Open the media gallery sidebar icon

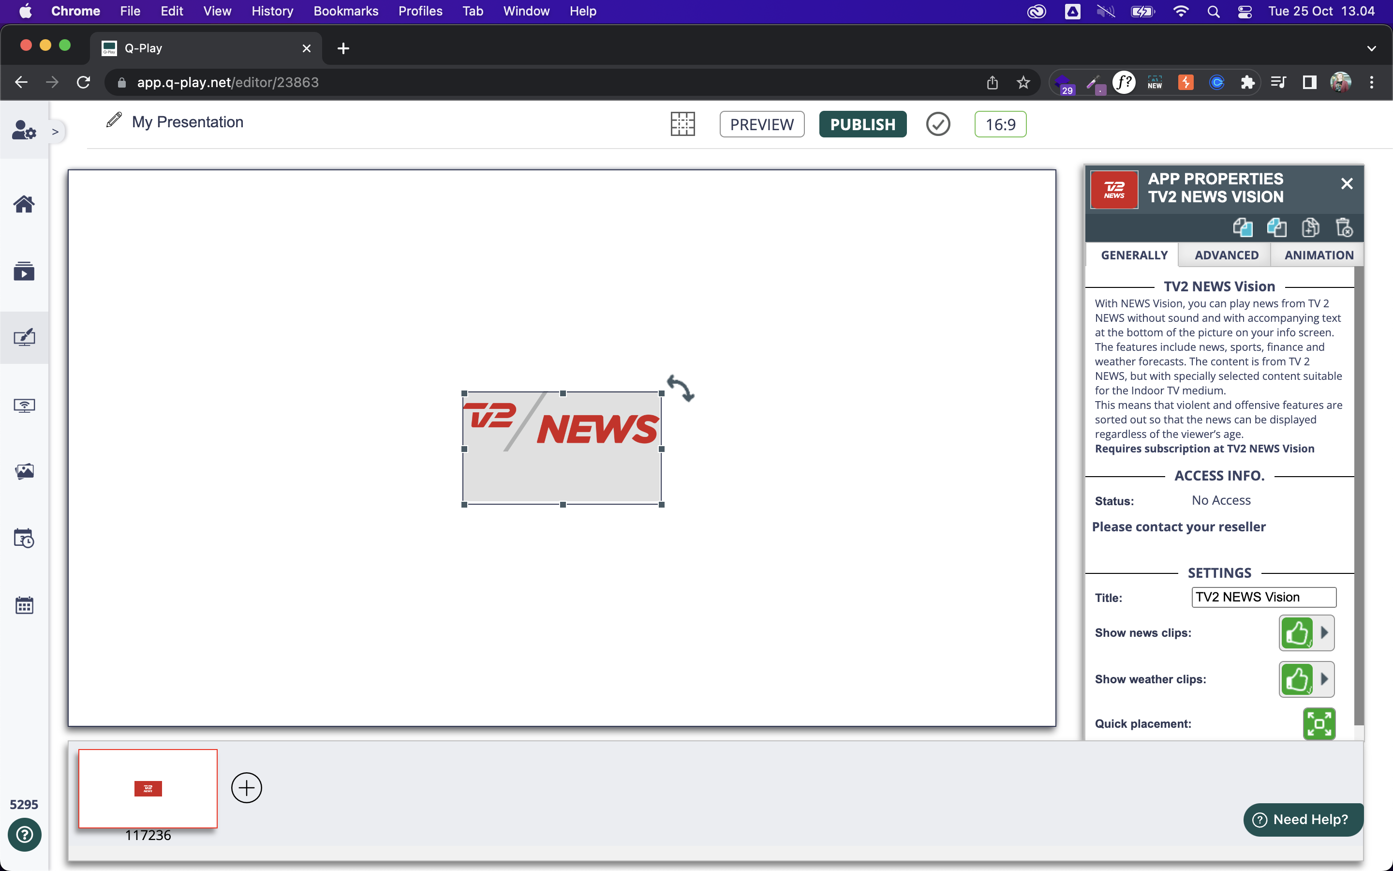pyautogui.click(x=24, y=471)
